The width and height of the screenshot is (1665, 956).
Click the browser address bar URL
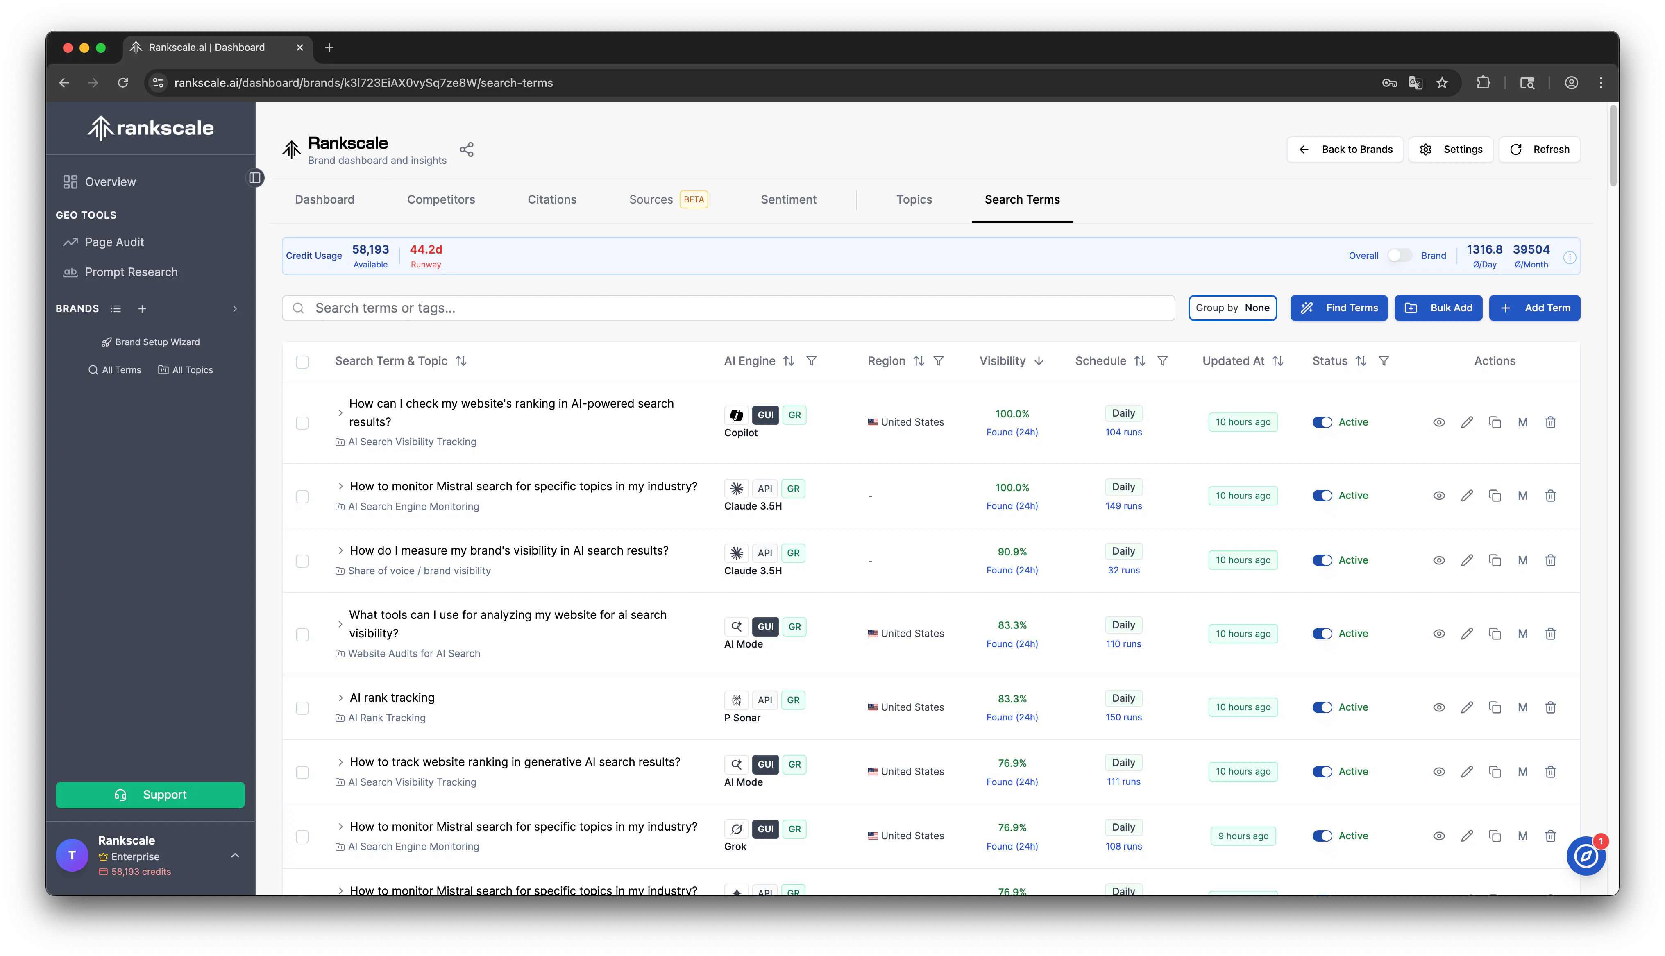[363, 83]
